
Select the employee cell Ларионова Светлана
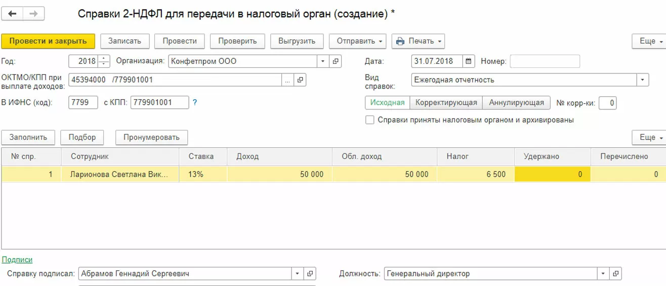point(120,174)
